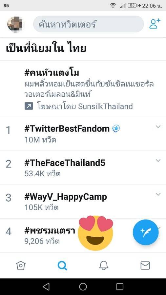Open the Search magnifier tab
The image size is (166, 295).
coord(62,265)
